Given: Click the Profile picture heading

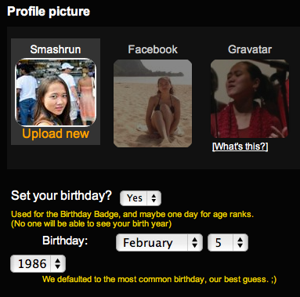Looking at the screenshot, I should click(49, 12).
